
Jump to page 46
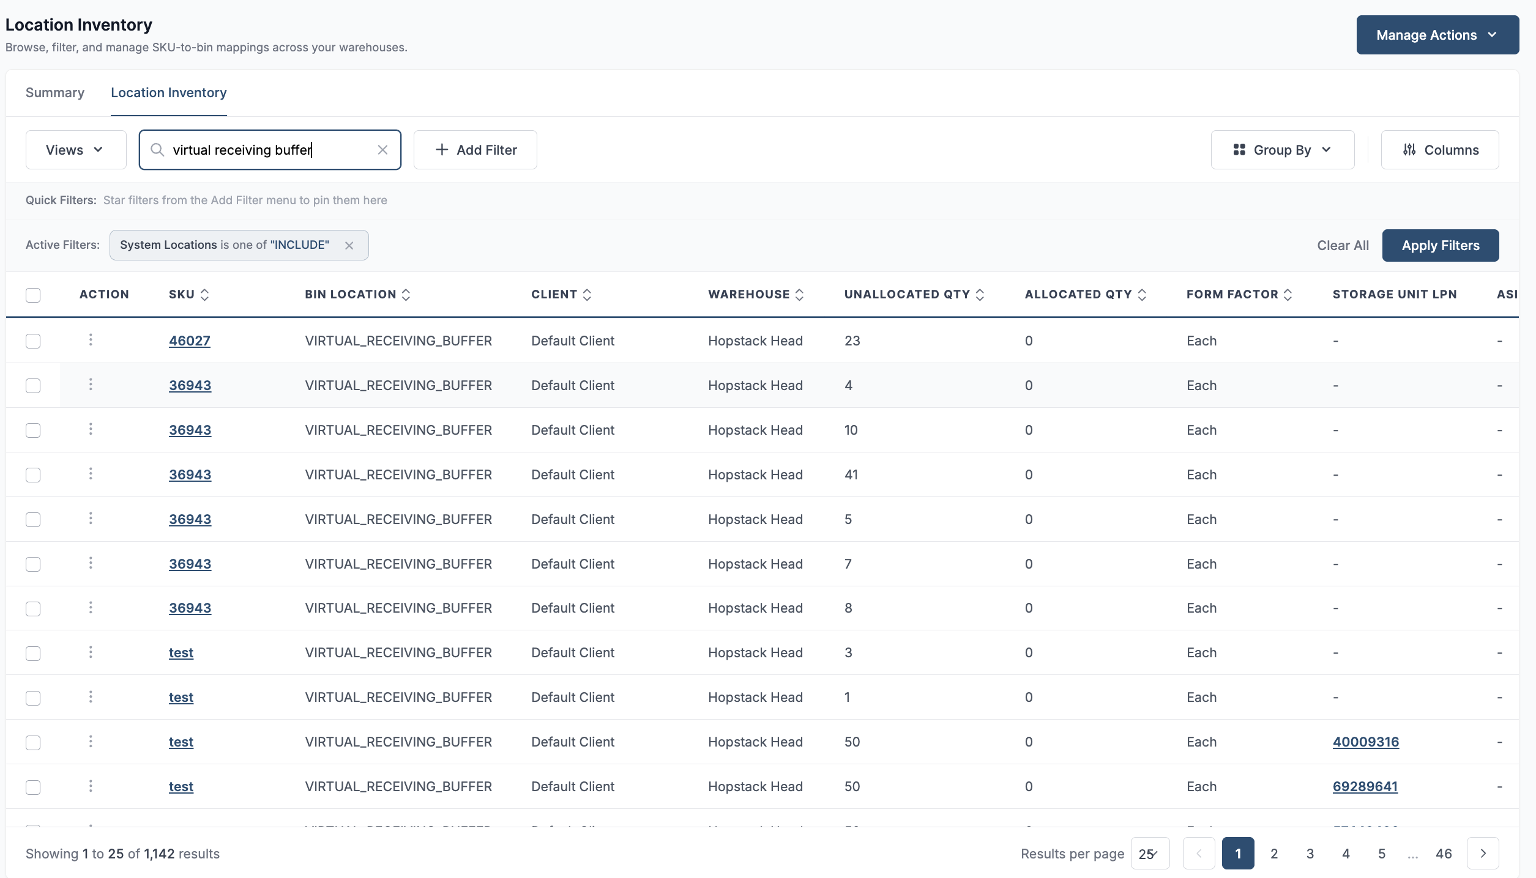click(1444, 854)
